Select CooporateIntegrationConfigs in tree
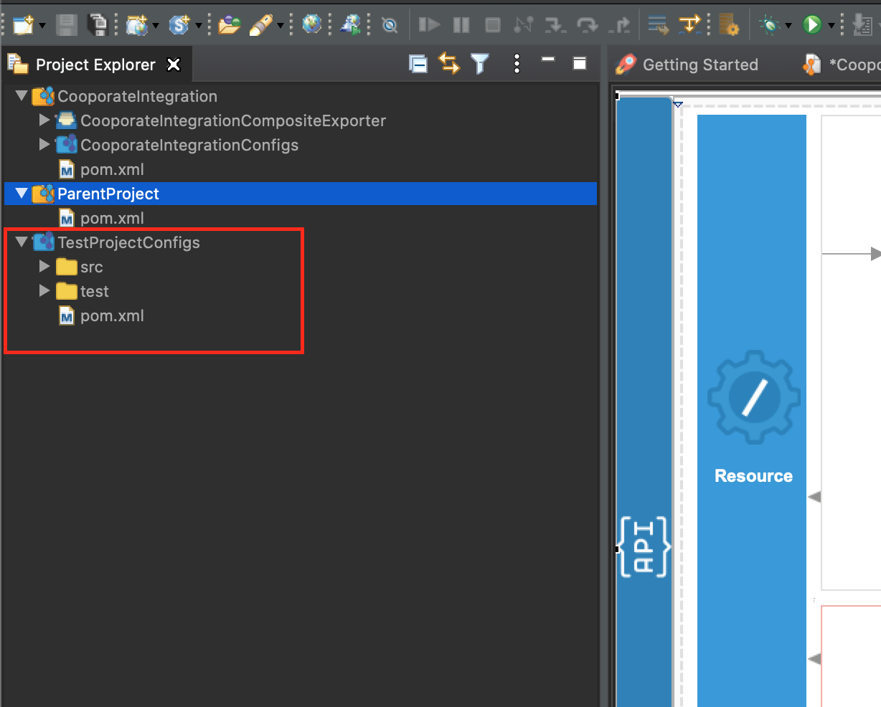 [x=189, y=145]
